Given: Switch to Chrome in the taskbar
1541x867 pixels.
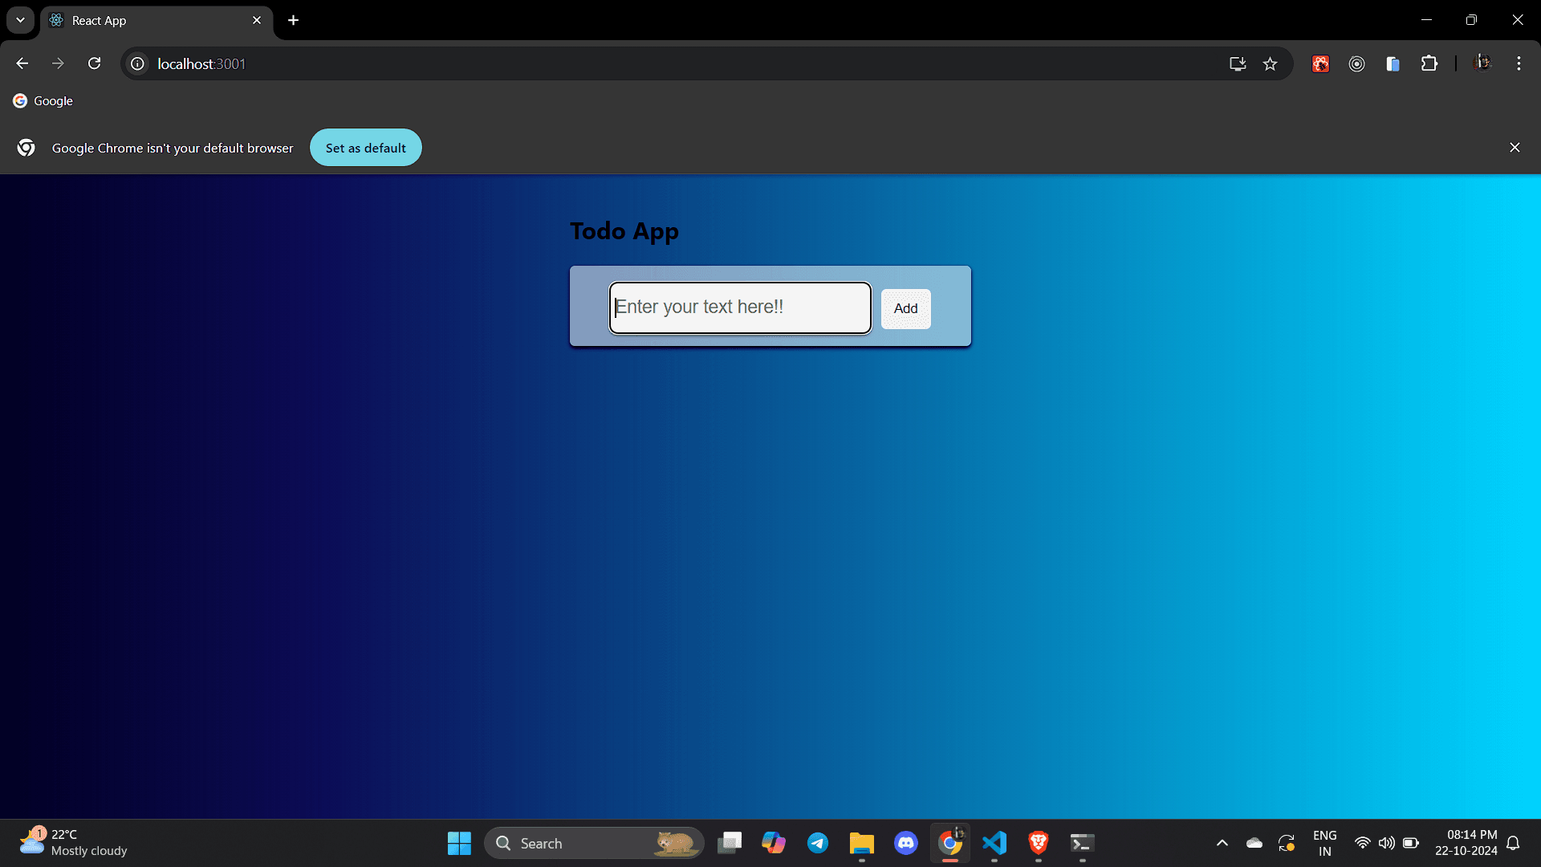Looking at the screenshot, I should pos(950,843).
